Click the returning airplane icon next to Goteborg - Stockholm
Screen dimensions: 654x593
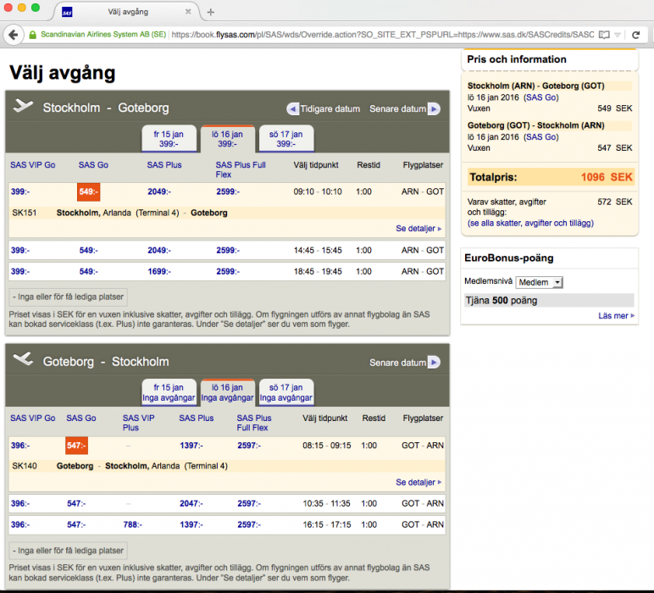(24, 358)
